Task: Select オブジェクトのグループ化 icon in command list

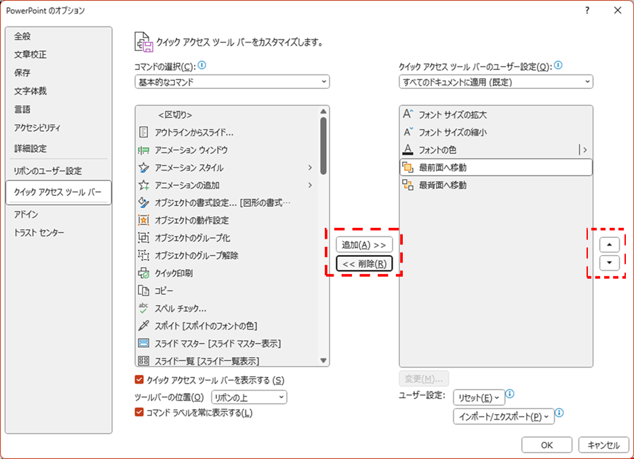Action: pos(143,238)
